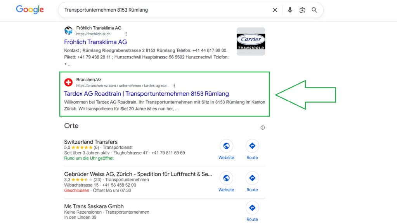
Task: Start voice search with microphone icon
Action: click(x=290, y=10)
